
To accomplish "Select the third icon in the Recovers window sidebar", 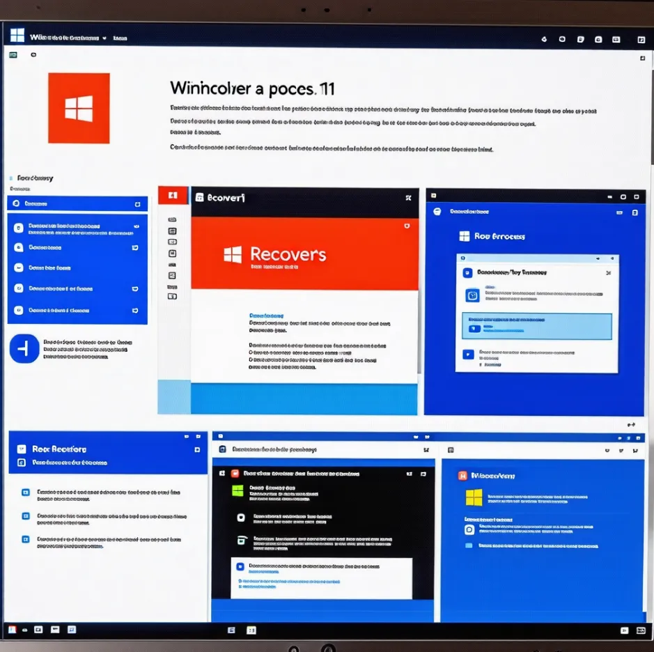I will click(172, 242).
